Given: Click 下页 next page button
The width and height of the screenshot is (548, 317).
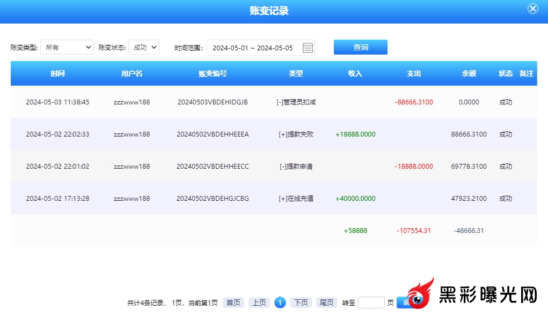Looking at the screenshot, I should coord(301,303).
